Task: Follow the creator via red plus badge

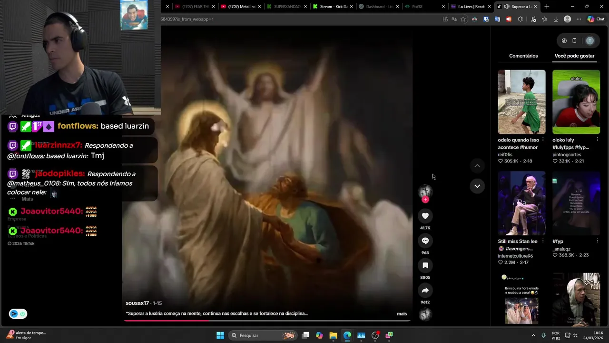Action: [x=425, y=200]
